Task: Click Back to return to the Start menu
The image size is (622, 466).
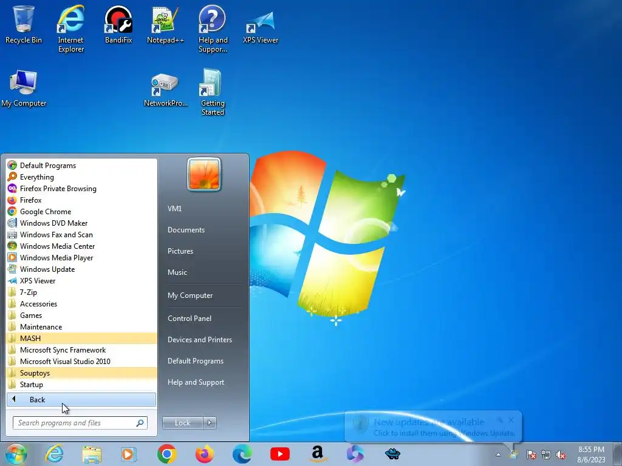Action: [81, 399]
